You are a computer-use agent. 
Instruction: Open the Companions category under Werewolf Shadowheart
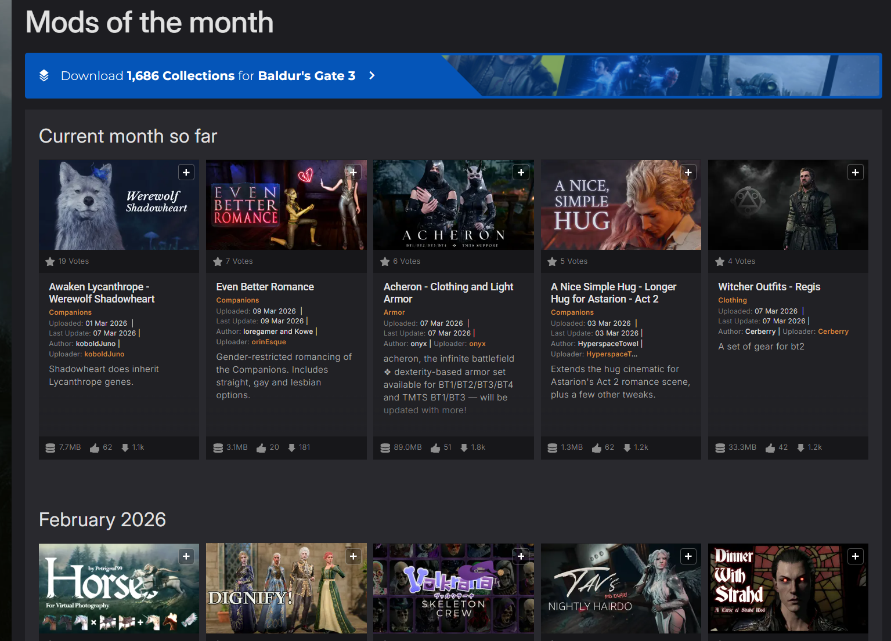(x=70, y=312)
